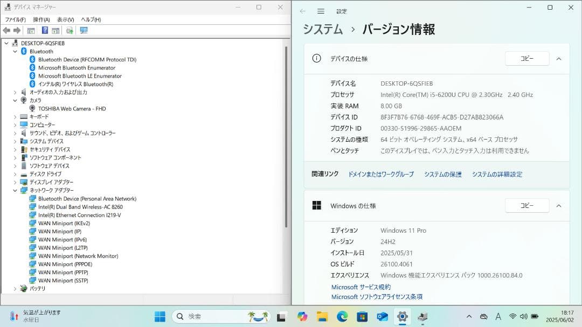
Task: Click the forward arrow in Device Manager toolbar
Action: pos(16,30)
